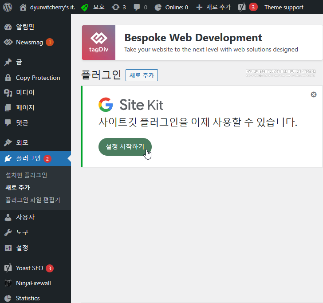The height and width of the screenshot is (303, 323).
Task: Open comments bubble icon in admin bar
Action: click(137, 8)
